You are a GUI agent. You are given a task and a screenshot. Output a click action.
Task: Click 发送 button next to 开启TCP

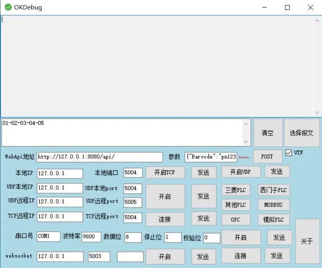click(204, 172)
